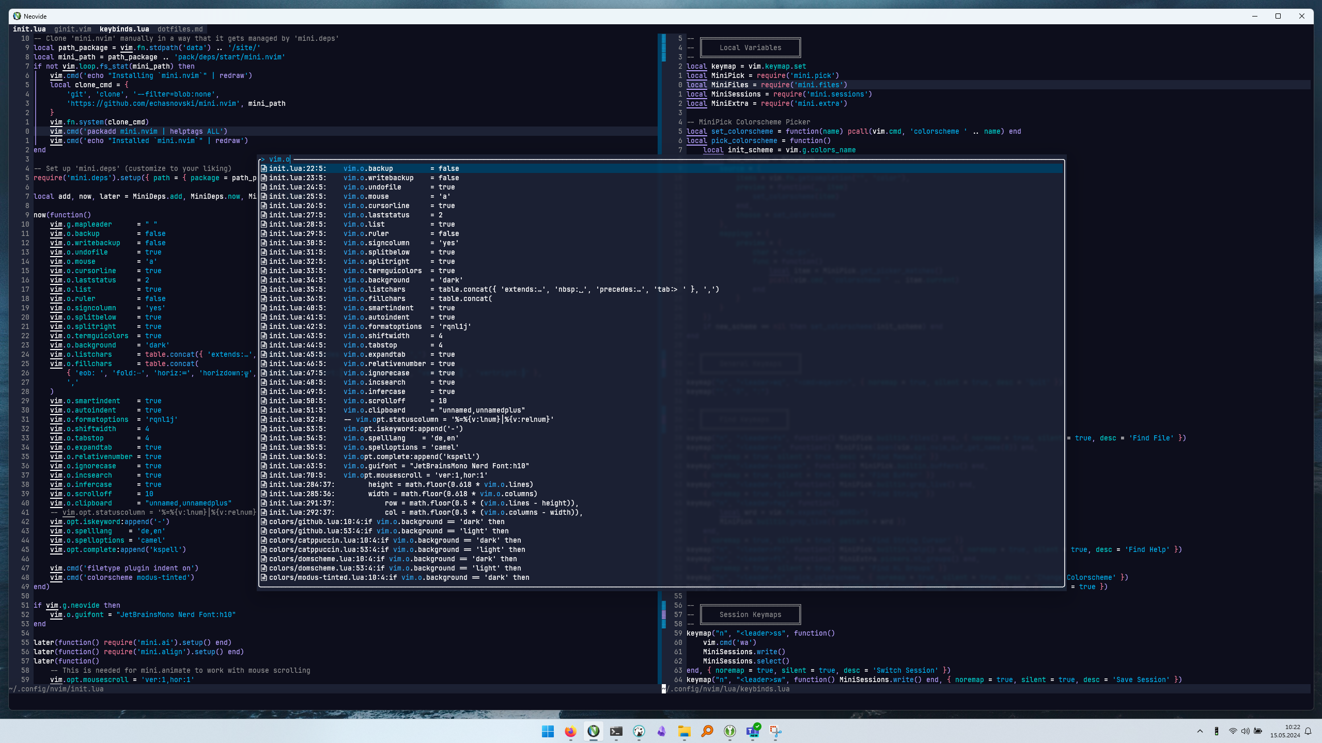Image resolution: width=1322 pixels, height=743 pixels.
Task: Open the Terminal taskbar icon
Action: pyautogui.click(x=616, y=731)
